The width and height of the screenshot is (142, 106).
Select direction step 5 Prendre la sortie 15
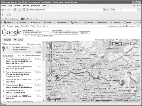(x=22, y=86)
